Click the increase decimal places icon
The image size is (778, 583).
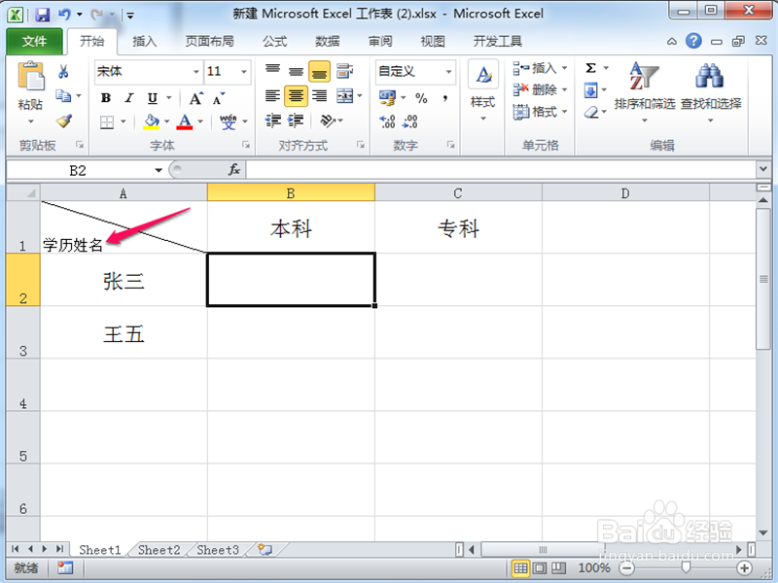tap(386, 120)
